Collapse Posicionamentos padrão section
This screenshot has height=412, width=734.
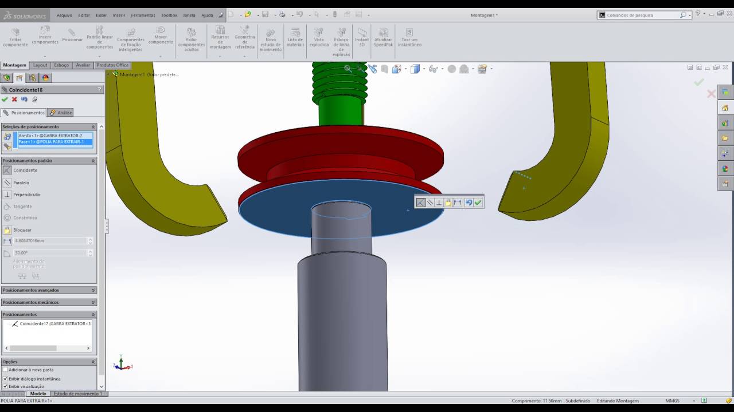(x=93, y=161)
